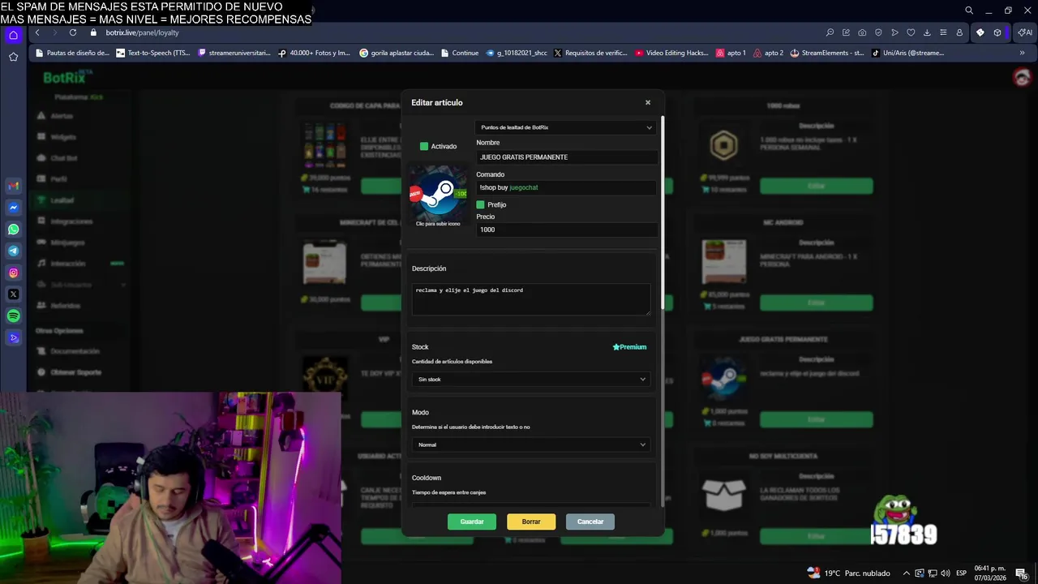Toggle the Activado checkbox

[424, 146]
